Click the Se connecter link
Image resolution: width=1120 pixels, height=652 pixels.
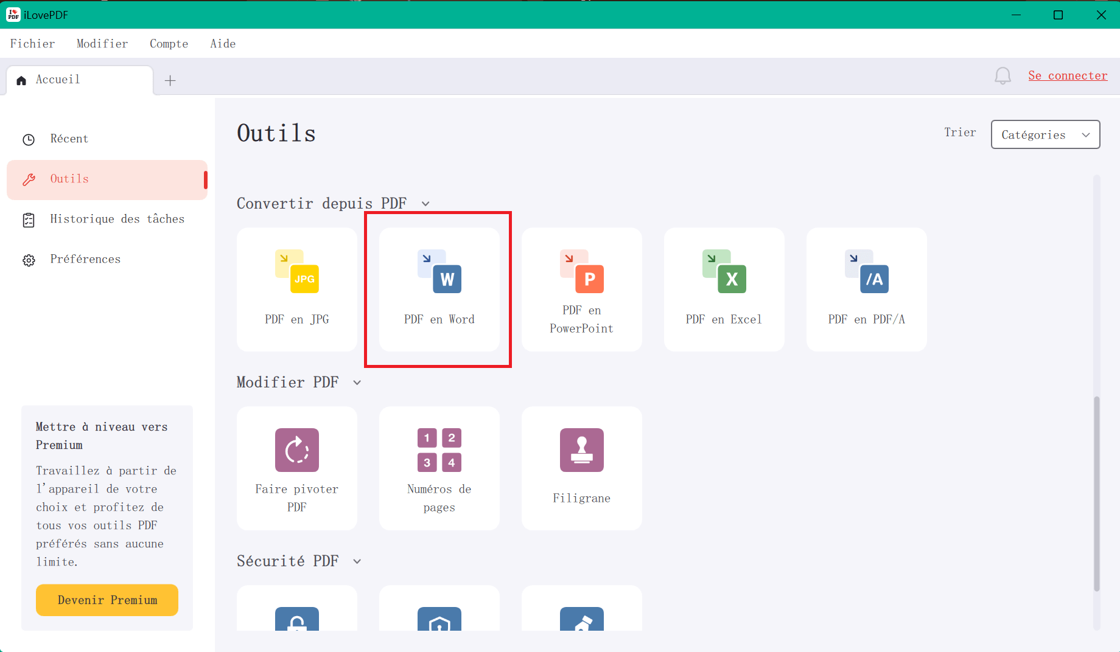tap(1068, 75)
